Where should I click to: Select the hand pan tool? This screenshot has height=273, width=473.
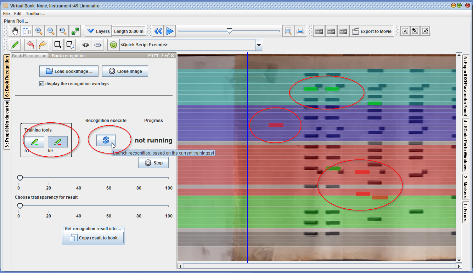[x=15, y=31]
